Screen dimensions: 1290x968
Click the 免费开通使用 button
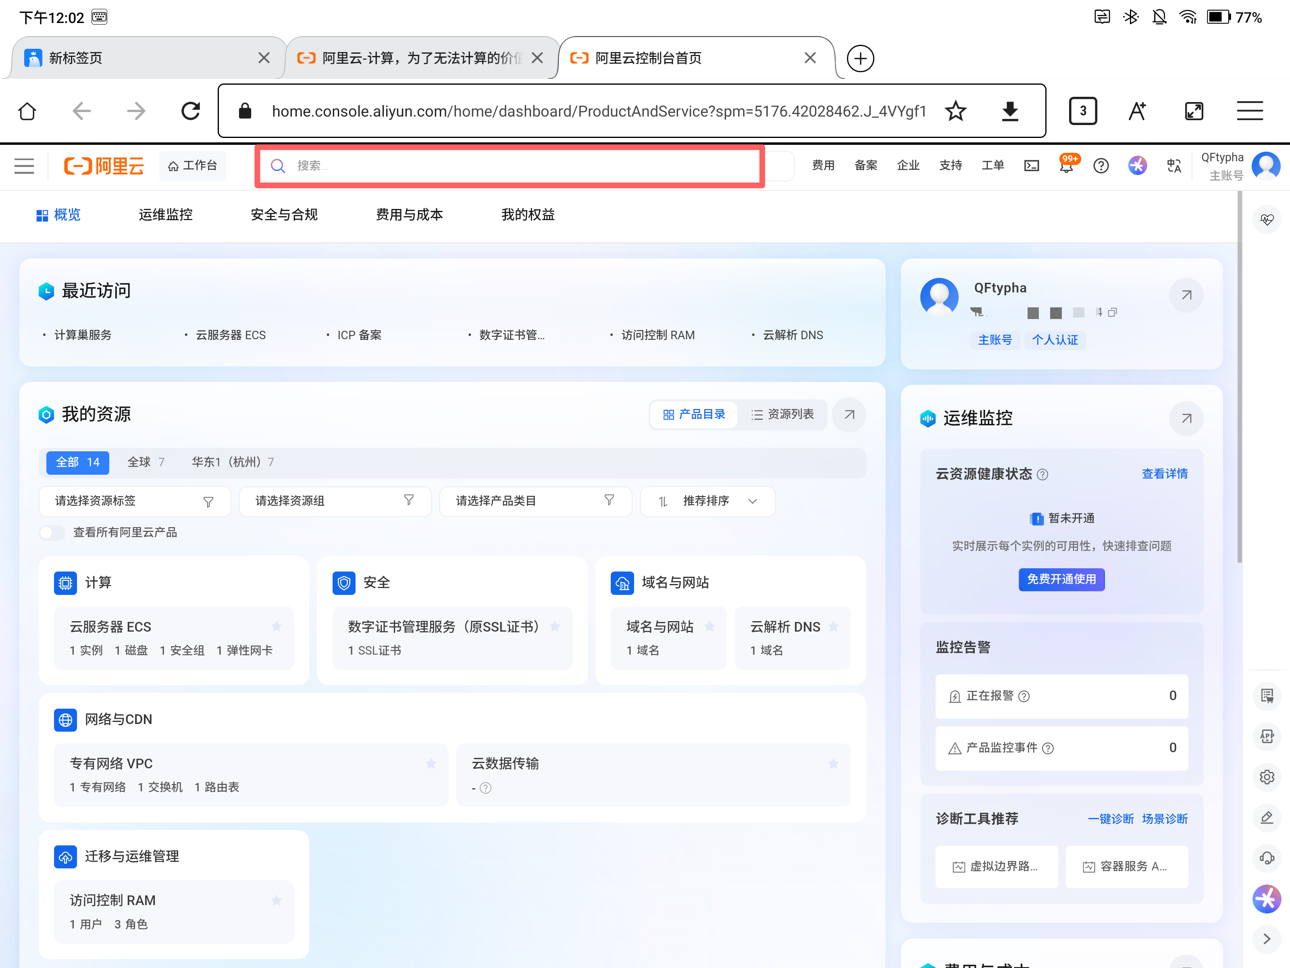(1061, 580)
